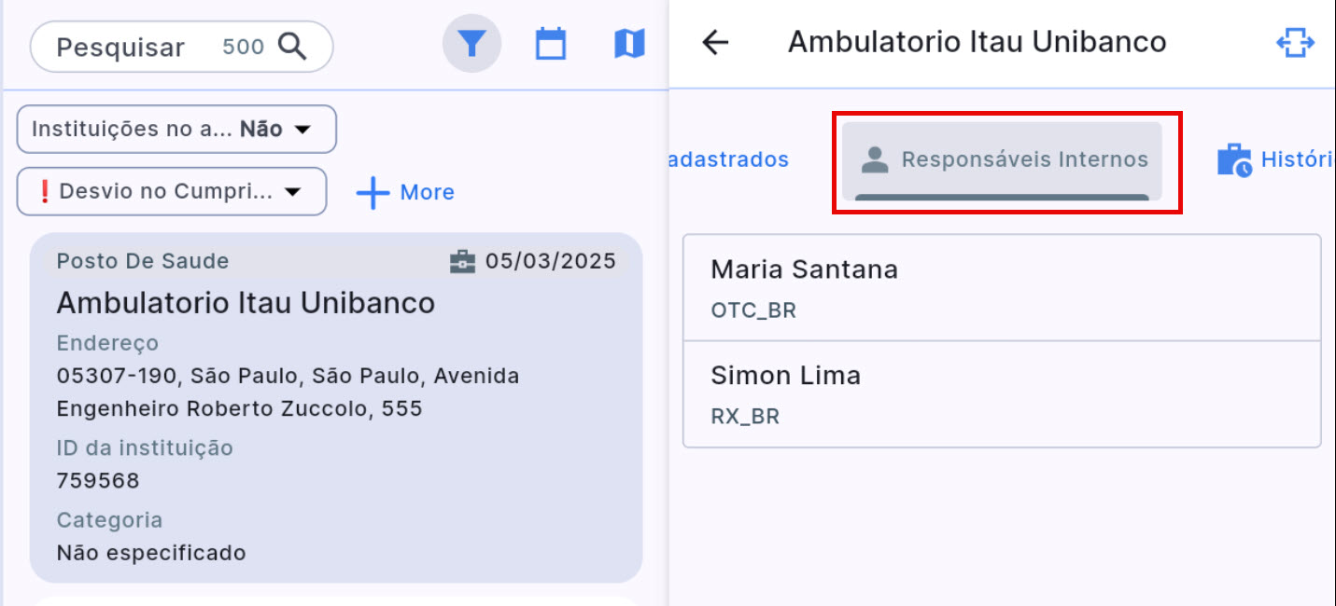Screen dimensions: 1336x606
Task: Switch to the Histórico tab
Action: click(1296, 159)
